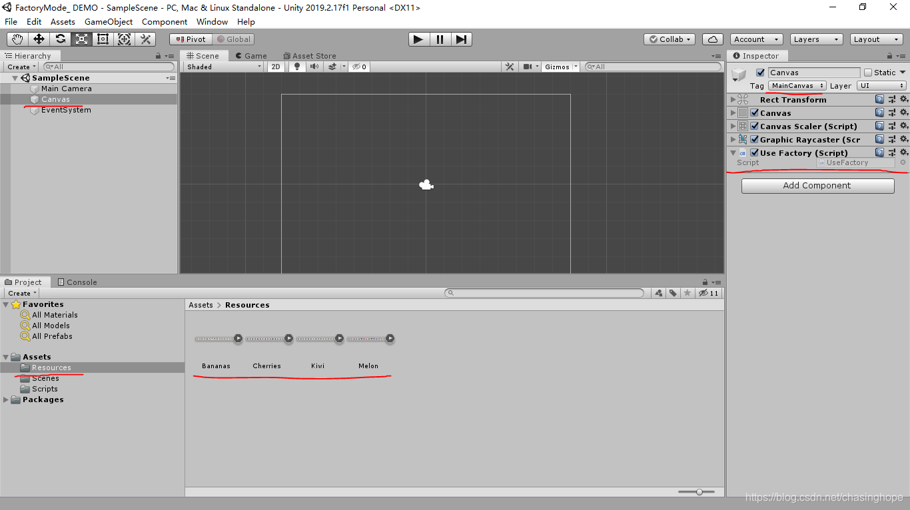Select the Rect Transform tool

[103, 39]
